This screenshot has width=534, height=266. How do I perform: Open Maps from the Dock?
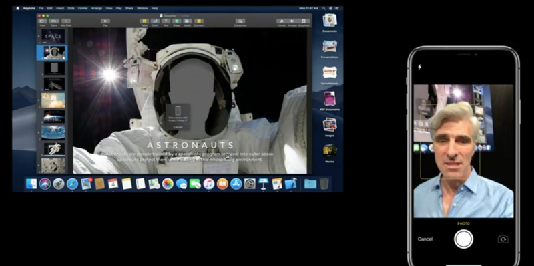pos(154,184)
